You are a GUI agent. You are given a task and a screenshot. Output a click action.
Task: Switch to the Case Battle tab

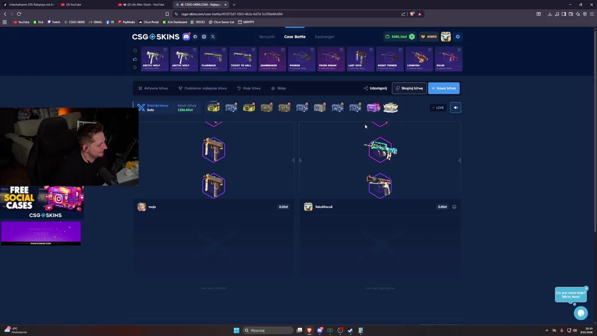click(295, 36)
